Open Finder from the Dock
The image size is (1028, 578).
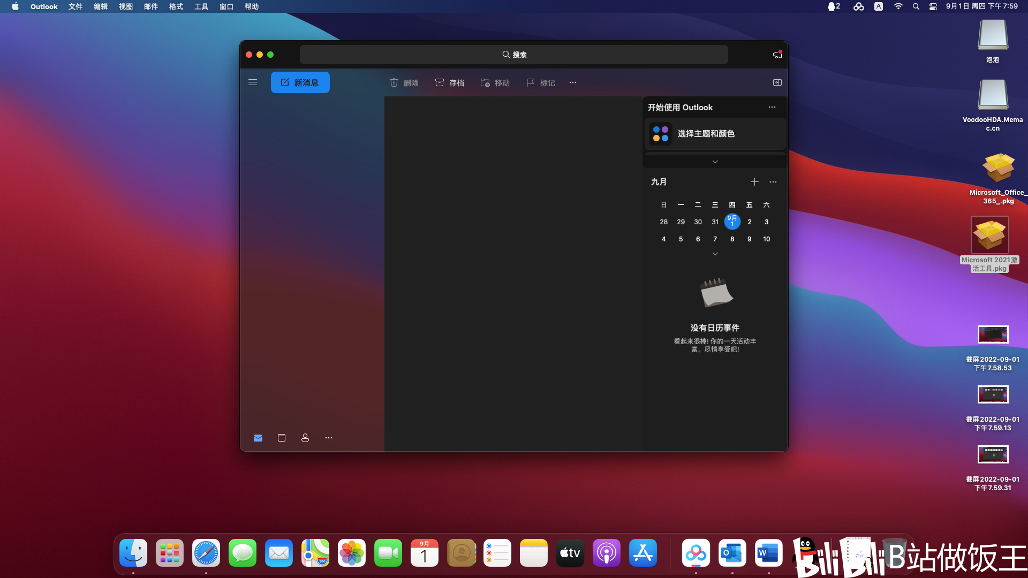coord(133,553)
